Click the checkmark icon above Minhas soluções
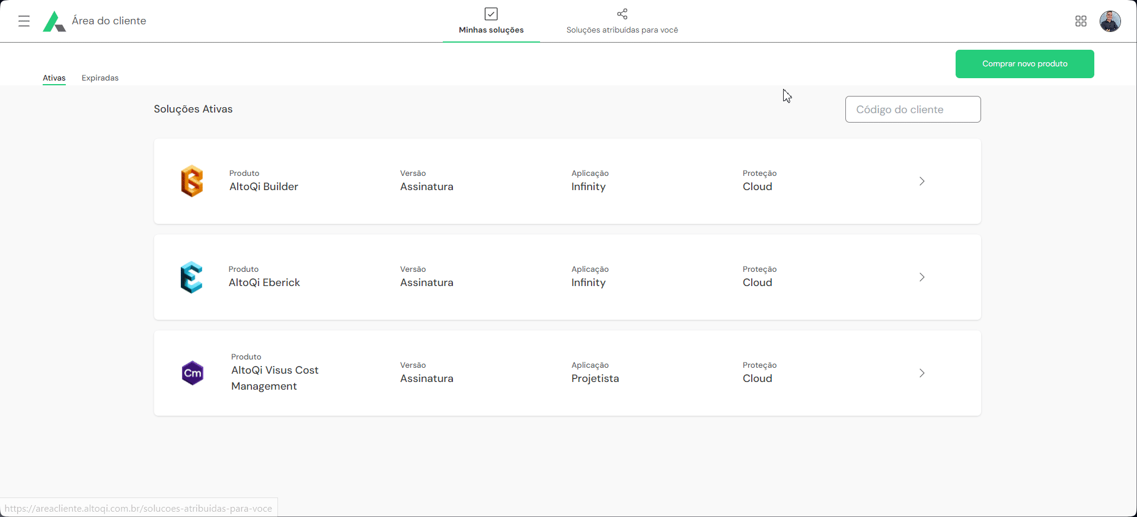The height and width of the screenshot is (517, 1137). click(491, 14)
